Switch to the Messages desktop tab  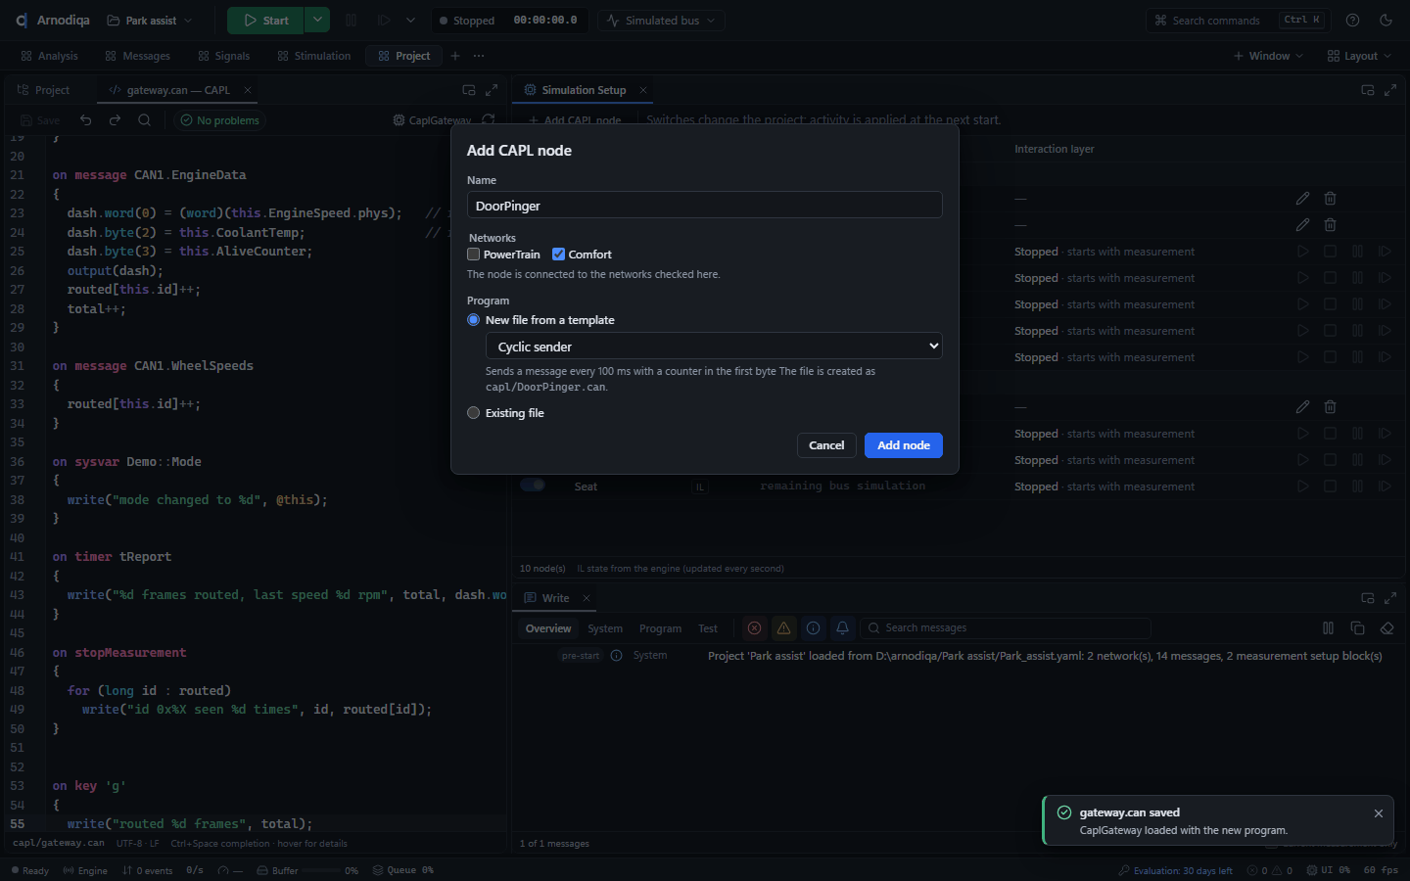click(x=137, y=56)
